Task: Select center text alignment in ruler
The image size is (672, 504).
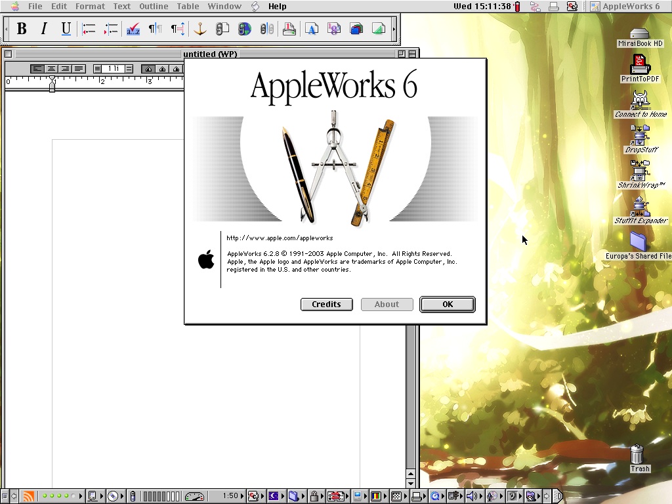Action: tap(51, 69)
